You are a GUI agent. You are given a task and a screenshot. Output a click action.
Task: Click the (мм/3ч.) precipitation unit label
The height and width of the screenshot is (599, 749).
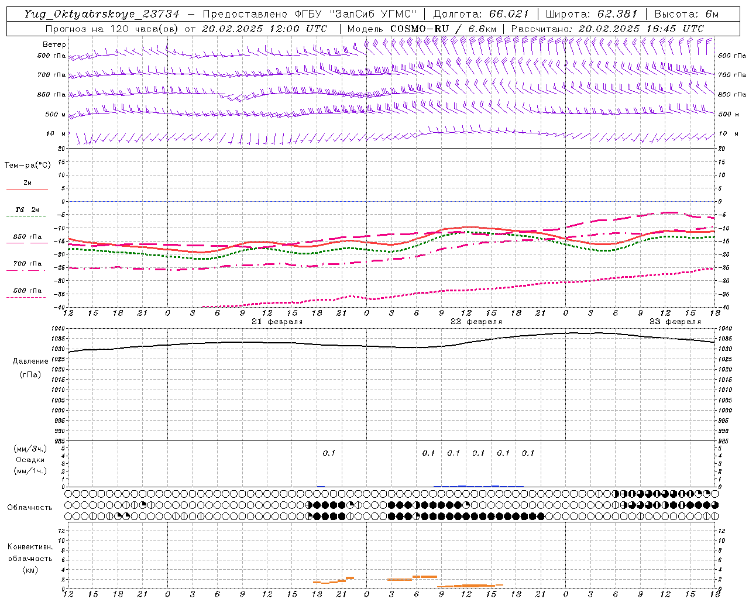[30, 449]
